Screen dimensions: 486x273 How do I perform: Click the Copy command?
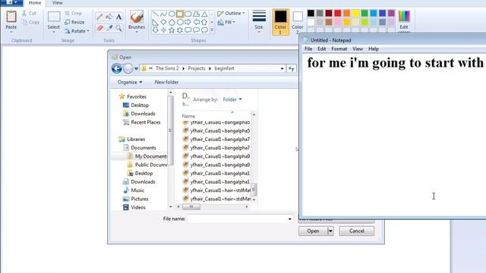pyautogui.click(x=30, y=22)
